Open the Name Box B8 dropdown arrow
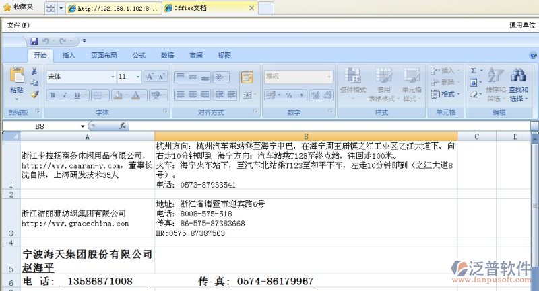 click(x=82, y=126)
